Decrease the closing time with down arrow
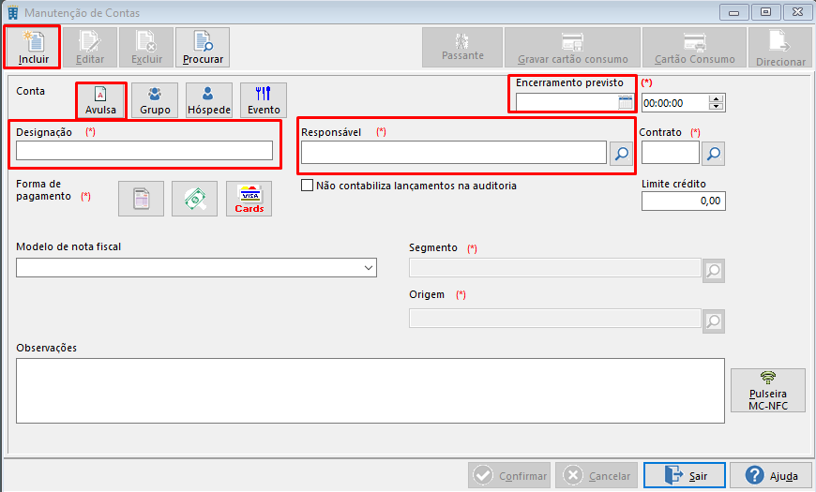Image resolution: width=816 pixels, height=492 pixels. [x=717, y=107]
